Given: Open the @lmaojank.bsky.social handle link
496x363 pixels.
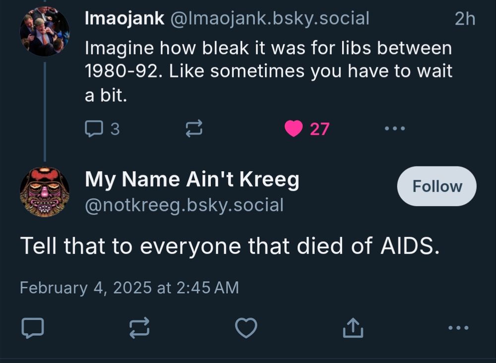Looking at the screenshot, I should coord(270,19).
